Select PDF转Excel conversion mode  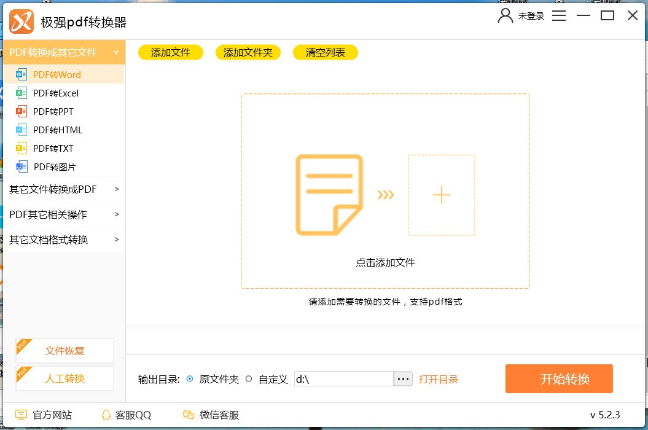(64, 93)
